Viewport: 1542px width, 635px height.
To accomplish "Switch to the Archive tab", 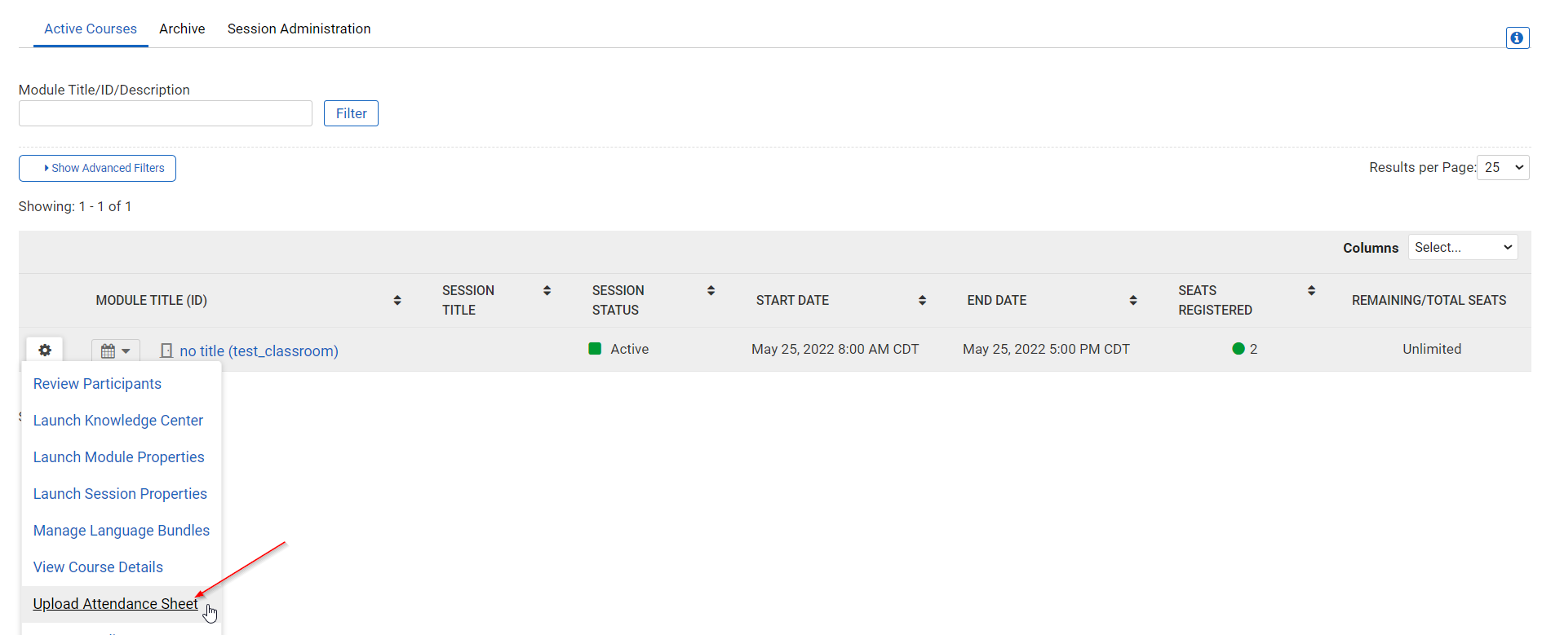I will tap(182, 29).
